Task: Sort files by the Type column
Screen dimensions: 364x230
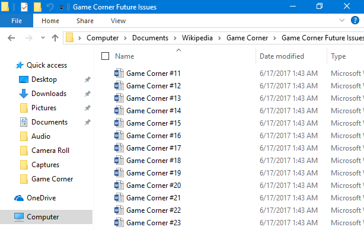Action: pos(339,56)
